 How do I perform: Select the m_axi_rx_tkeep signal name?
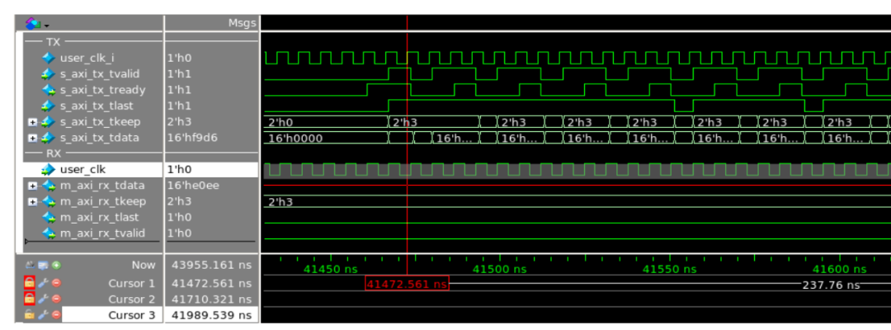click(103, 201)
